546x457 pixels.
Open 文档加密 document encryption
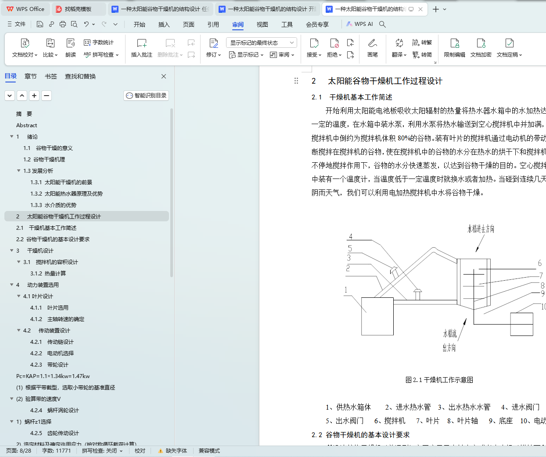pos(481,48)
